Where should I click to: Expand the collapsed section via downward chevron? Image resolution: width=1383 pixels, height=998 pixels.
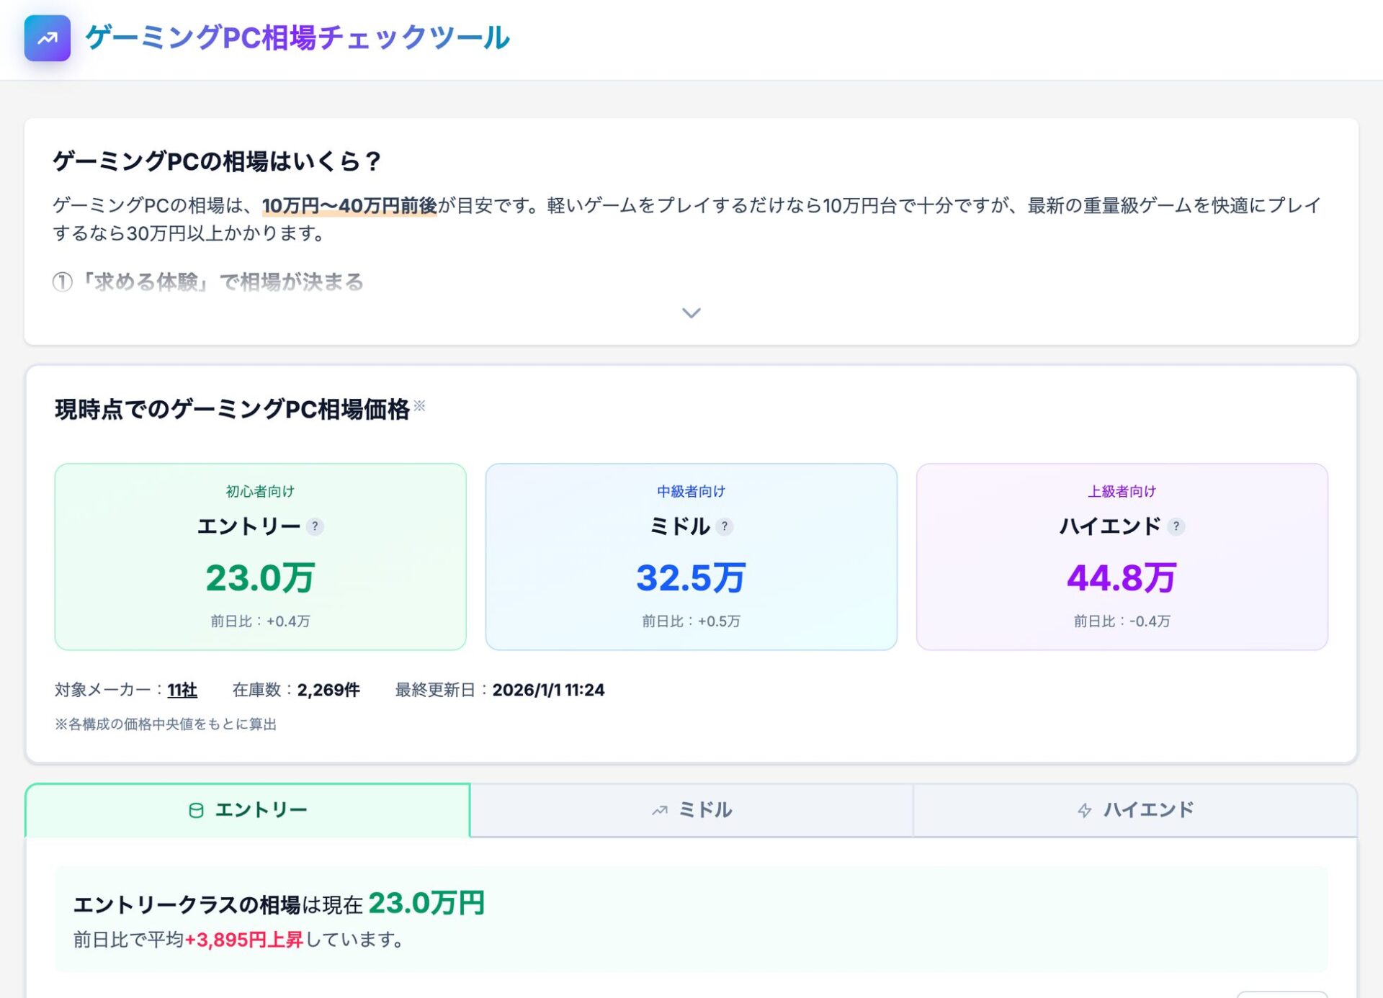[x=691, y=313]
